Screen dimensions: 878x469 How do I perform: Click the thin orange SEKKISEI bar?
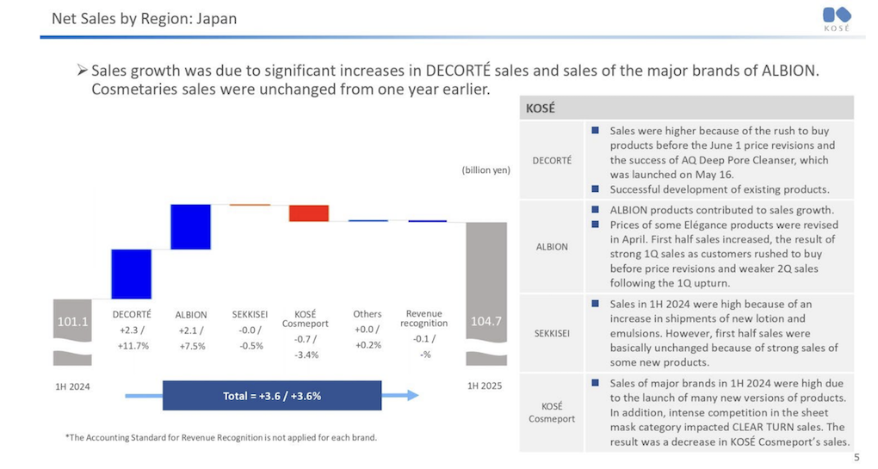click(x=250, y=205)
